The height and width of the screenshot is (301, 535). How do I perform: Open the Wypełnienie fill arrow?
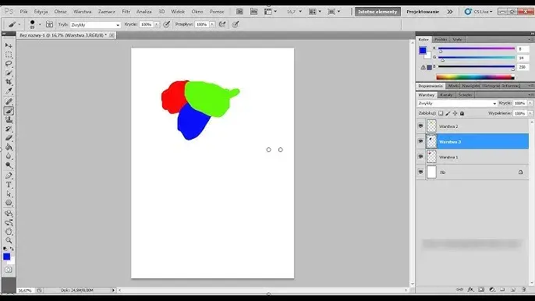(530, 113)
